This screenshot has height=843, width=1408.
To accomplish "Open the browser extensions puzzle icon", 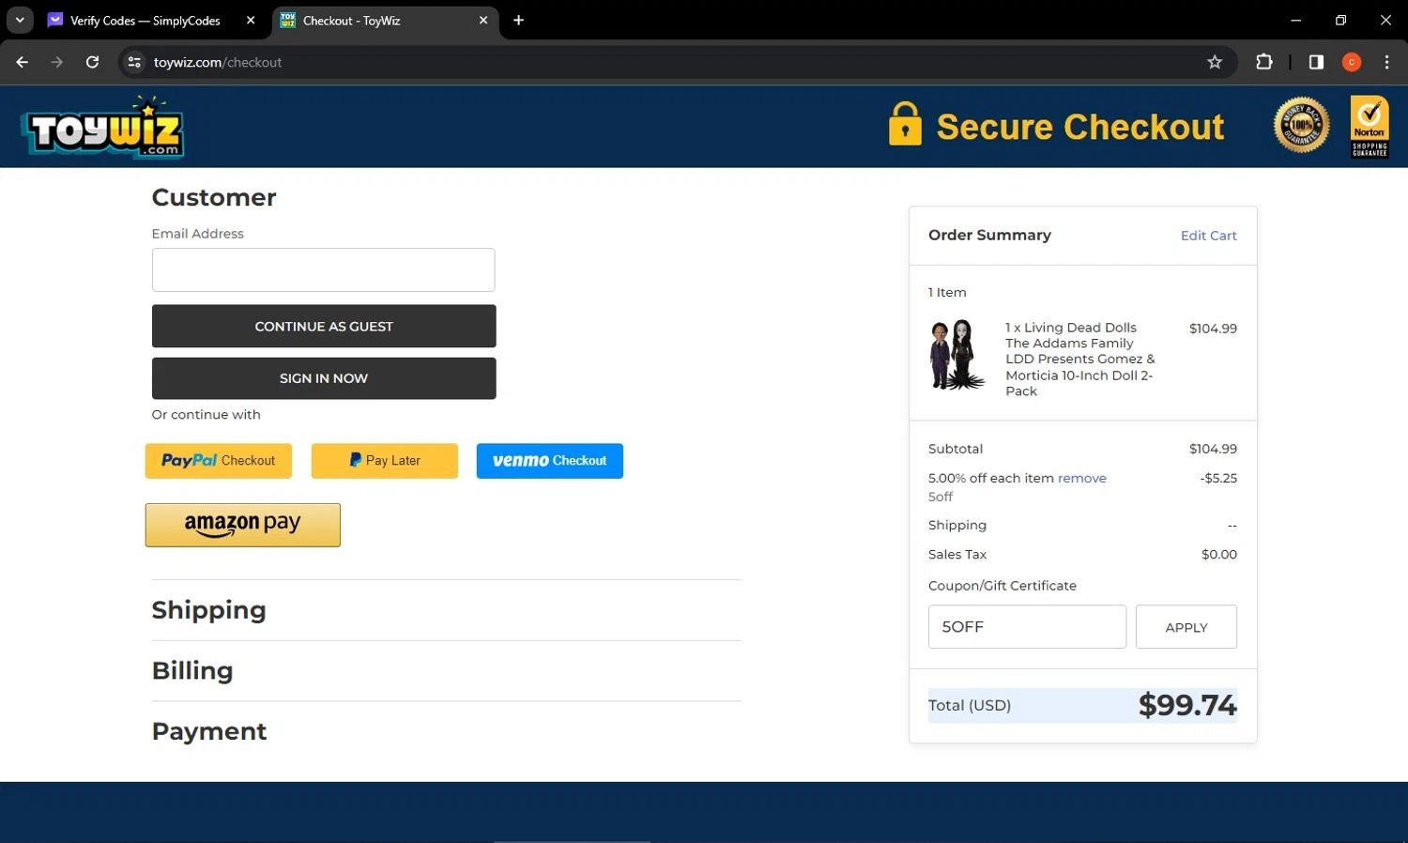I will click(x=1264, y=62).
